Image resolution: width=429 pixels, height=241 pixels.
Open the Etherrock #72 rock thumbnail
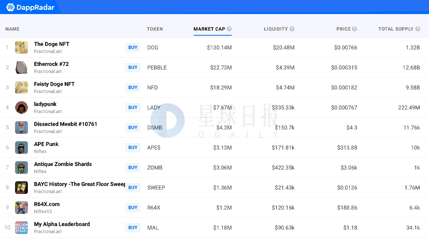21,68
